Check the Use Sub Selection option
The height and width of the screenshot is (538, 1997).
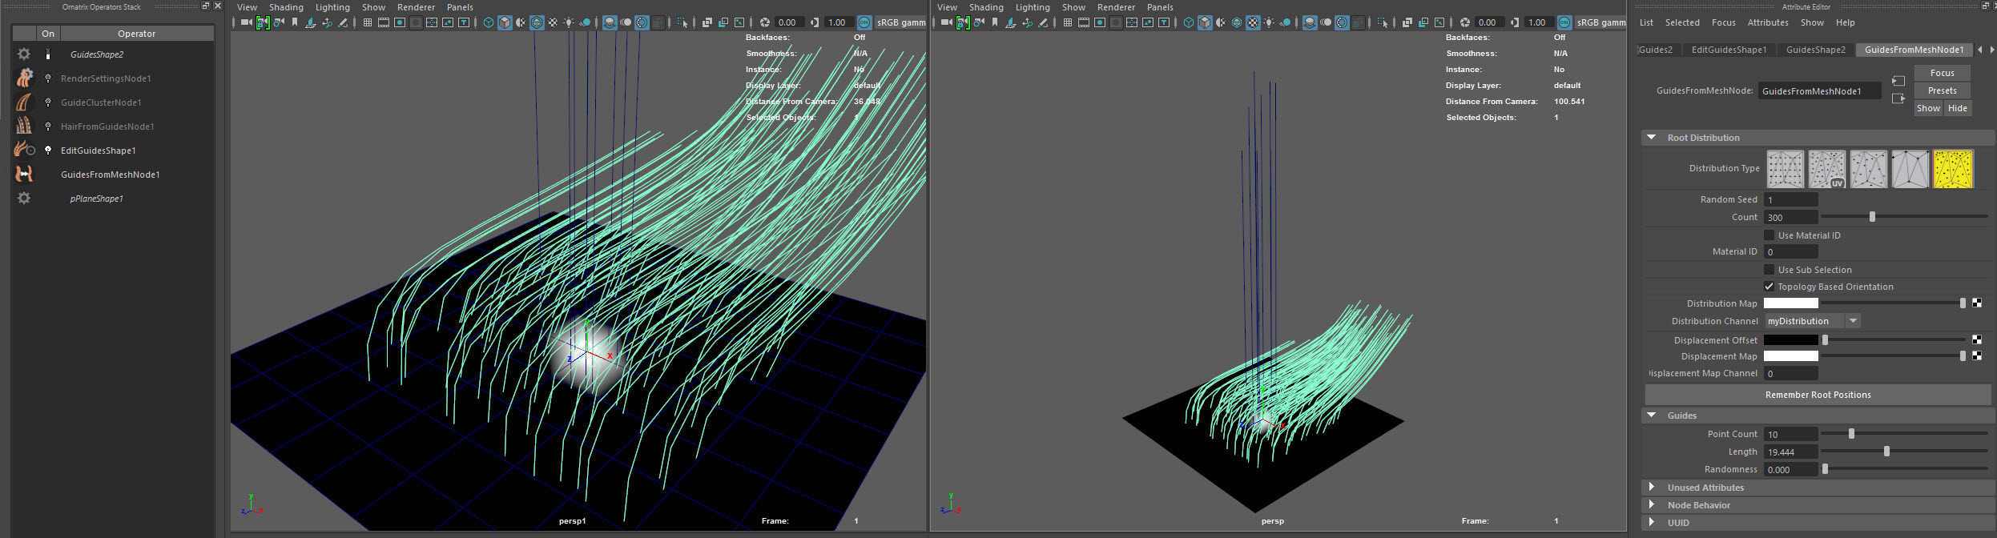point(1769,270)
